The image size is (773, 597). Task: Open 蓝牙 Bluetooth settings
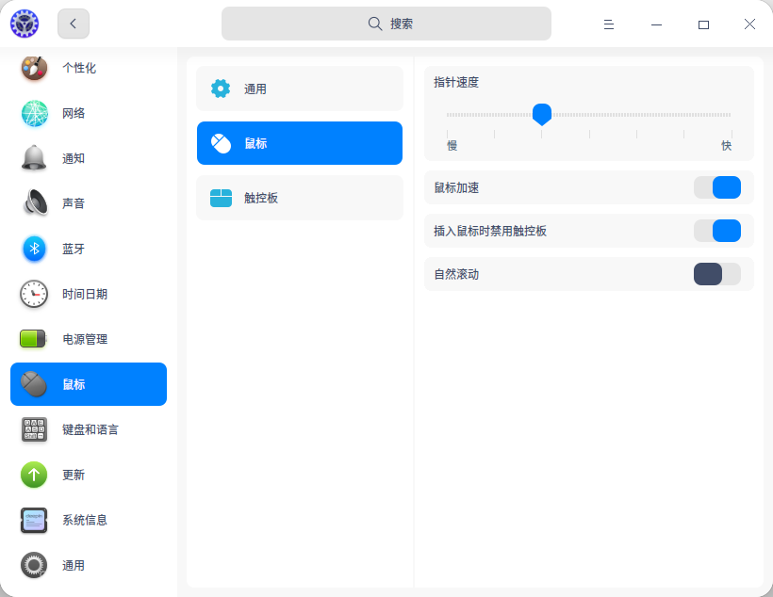click(89, 249)
